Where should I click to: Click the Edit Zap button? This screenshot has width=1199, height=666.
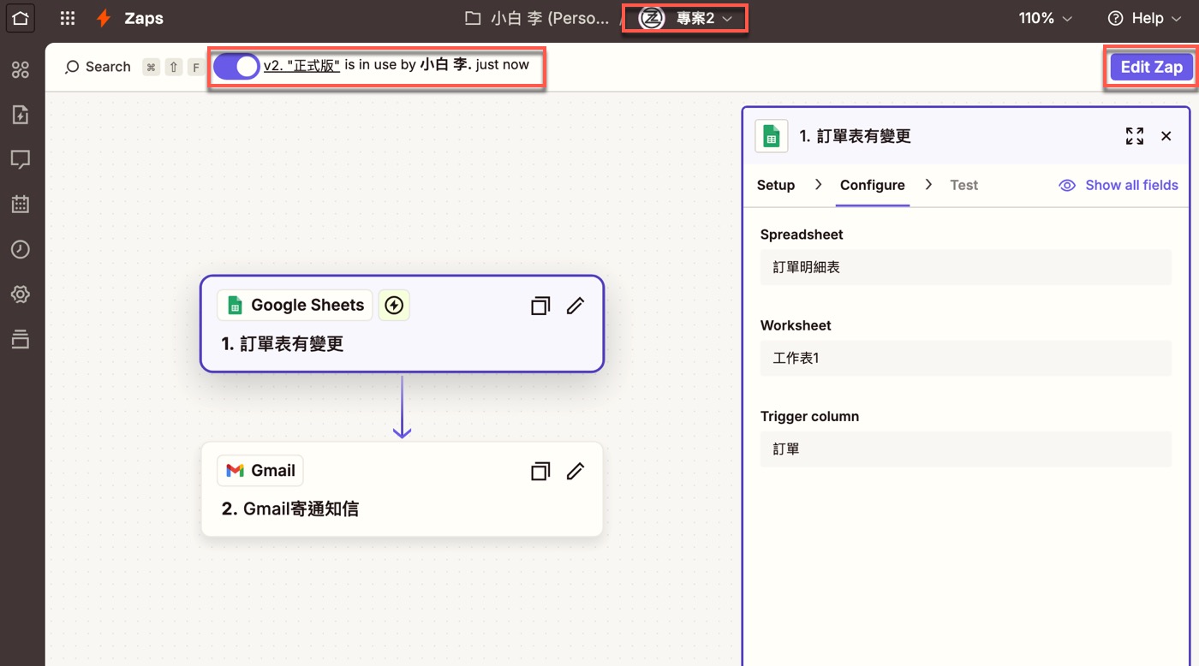point(1151,67)
